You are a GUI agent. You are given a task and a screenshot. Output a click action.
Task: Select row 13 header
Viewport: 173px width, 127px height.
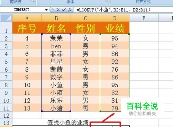click(x=6, y=123)
